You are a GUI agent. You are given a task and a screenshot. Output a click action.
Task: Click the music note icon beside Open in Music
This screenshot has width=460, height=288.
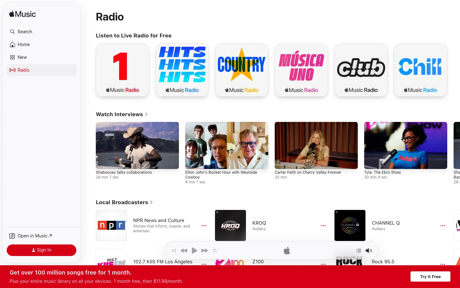(12, 236)
